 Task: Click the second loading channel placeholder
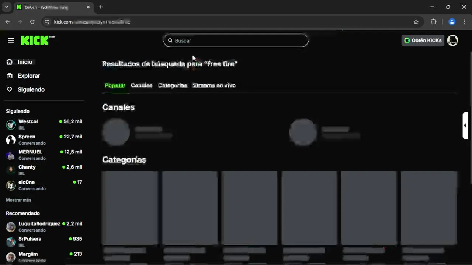(x=324, y=132)
